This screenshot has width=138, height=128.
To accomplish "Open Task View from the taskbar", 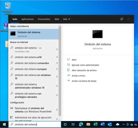I will pyautogui.click(x=73, y=125).
